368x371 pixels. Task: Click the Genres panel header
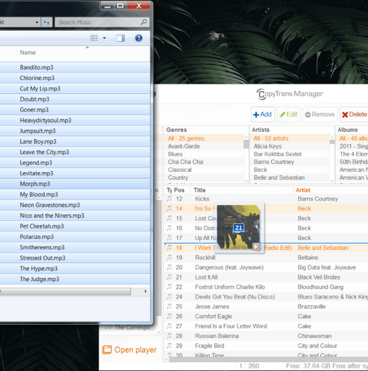tap(177, 130)
